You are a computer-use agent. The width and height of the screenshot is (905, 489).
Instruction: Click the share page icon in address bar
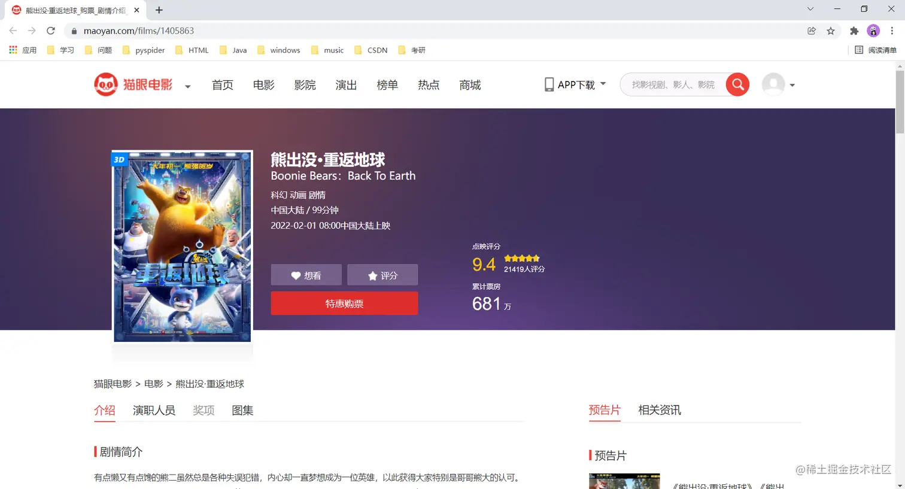pyautogui.click(x=812, y=31)
